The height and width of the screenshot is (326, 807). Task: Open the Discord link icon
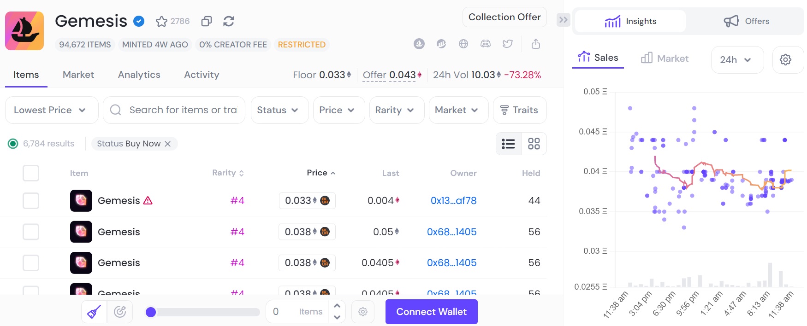[486, 44]
